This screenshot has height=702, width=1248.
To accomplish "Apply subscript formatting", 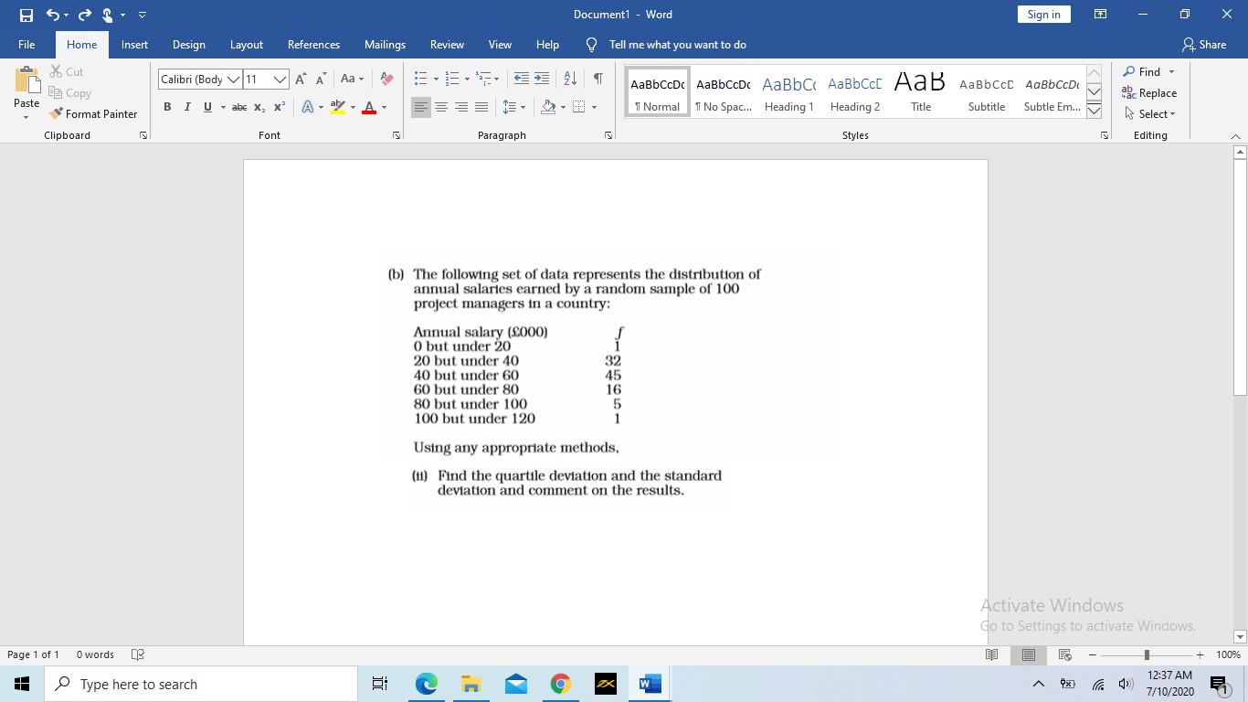I will tap(259, 107).
